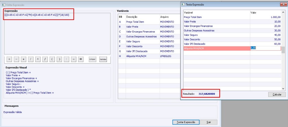Click the backspace delete icon button
Image resolution: width=288 pixels, height=127 pixels.
[81, 59]
